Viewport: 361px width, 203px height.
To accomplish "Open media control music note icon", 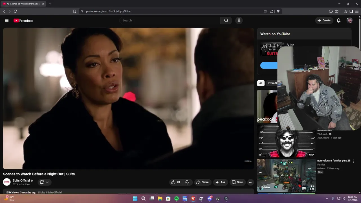I will (x=346, y=11).
